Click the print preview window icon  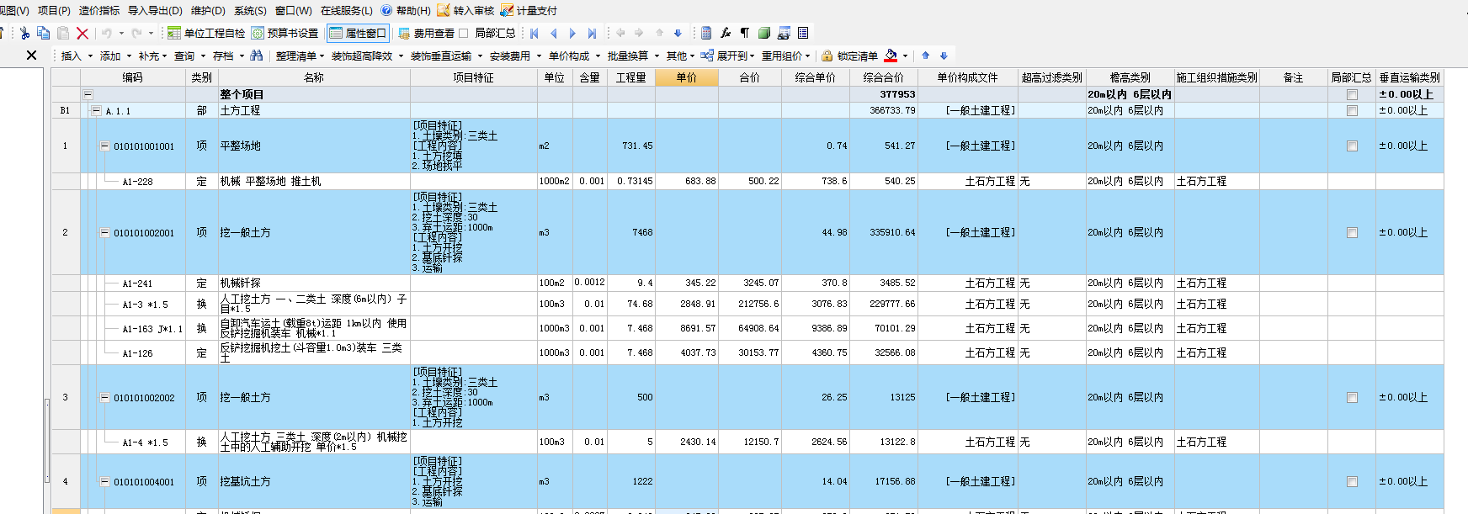point(784,33)
